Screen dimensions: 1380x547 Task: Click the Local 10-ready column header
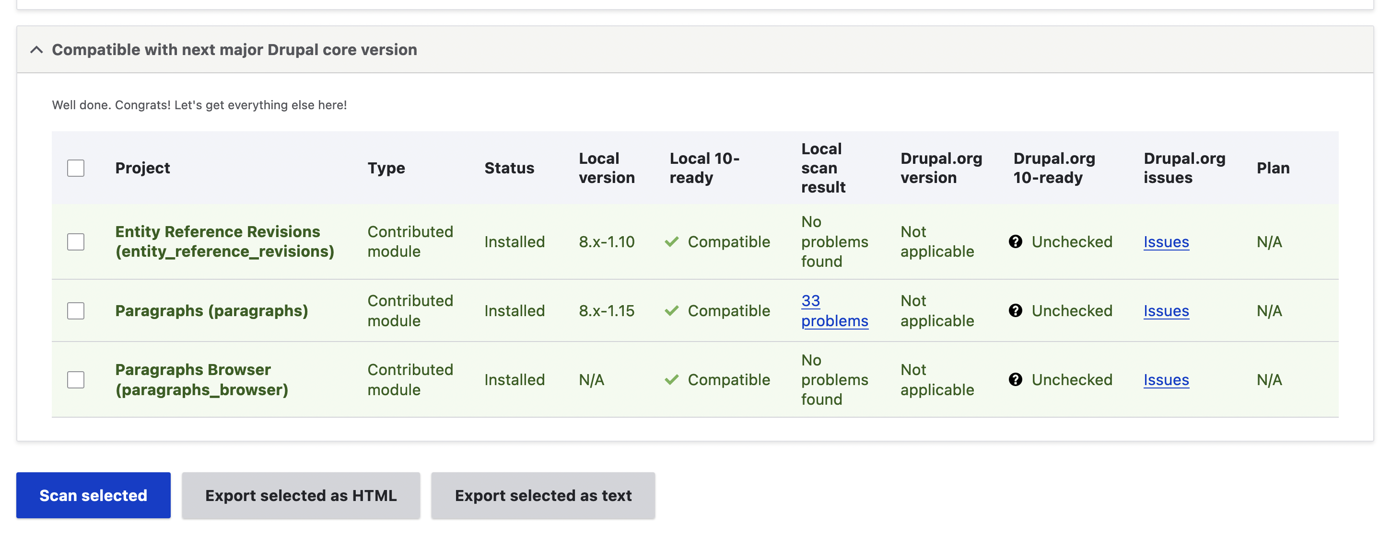[704, 168]
